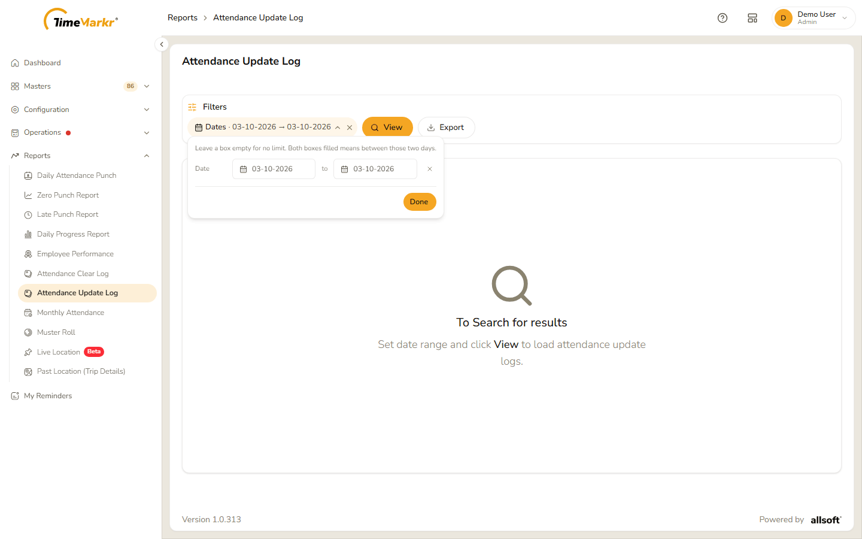
Task: Open Past Location (Trip Details)
Action: [x=87, y=371]
